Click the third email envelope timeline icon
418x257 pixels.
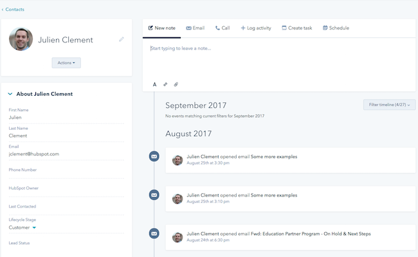(154, 234)
